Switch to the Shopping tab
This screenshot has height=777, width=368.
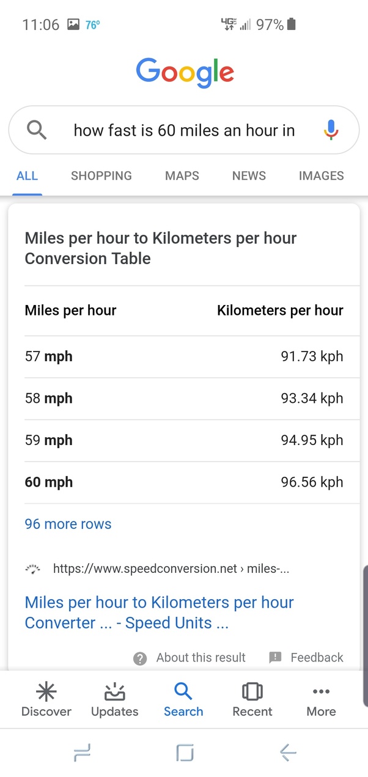[101, 176]
